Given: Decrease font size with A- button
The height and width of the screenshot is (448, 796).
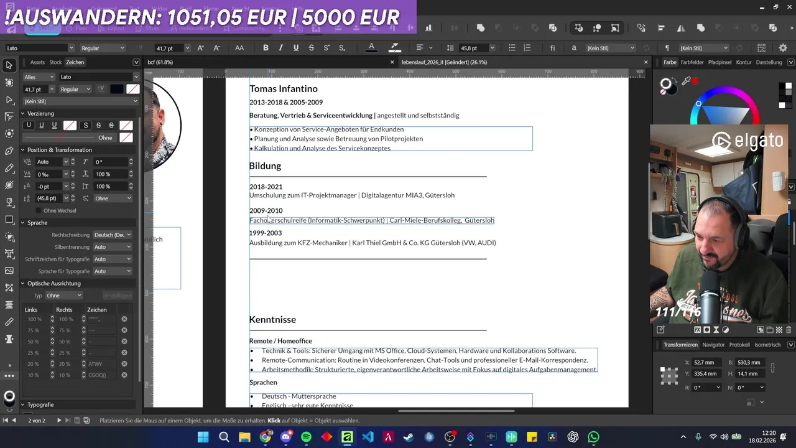Looking at the screenshot, I should (216, 48).
